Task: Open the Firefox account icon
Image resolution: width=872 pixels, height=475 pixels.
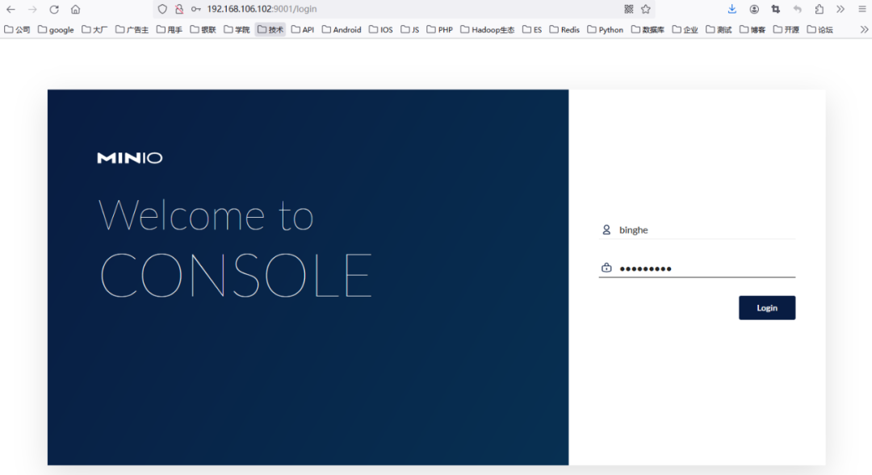Action: 754,9
